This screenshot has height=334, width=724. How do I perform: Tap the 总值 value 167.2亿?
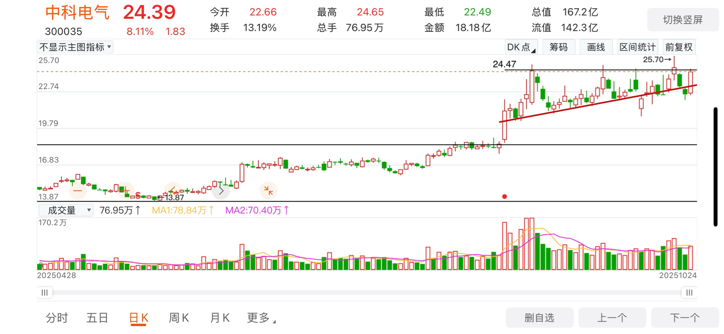(580, 12)
